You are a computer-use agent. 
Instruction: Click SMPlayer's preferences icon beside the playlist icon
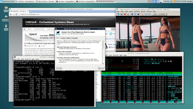coord(138,14)
